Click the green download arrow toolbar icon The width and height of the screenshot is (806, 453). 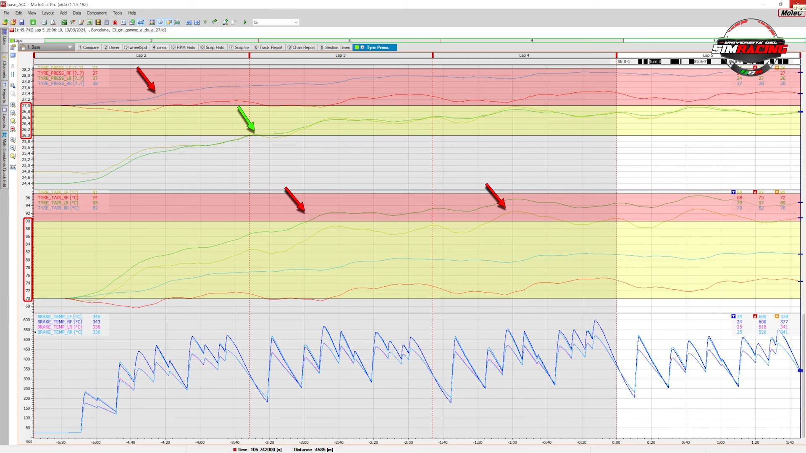point(33,22)
